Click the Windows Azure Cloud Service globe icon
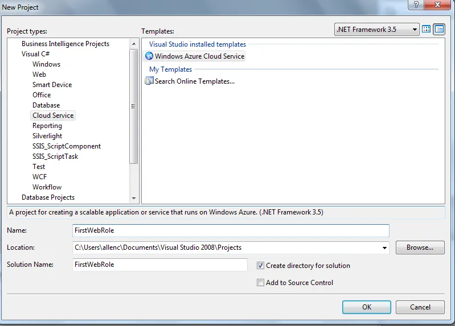Image resolution: width=455 pixels, height=326 pixels. click(x=149, y=56)
